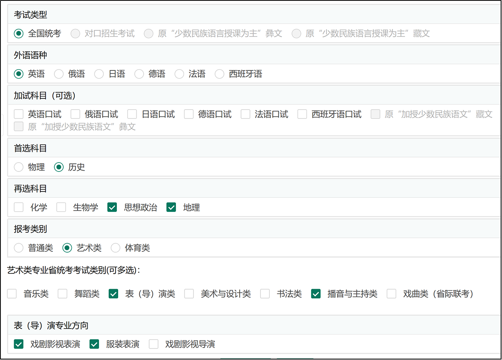
Task: Uncheck the 地理 subject checkbox
Action: tap(171, 208)
